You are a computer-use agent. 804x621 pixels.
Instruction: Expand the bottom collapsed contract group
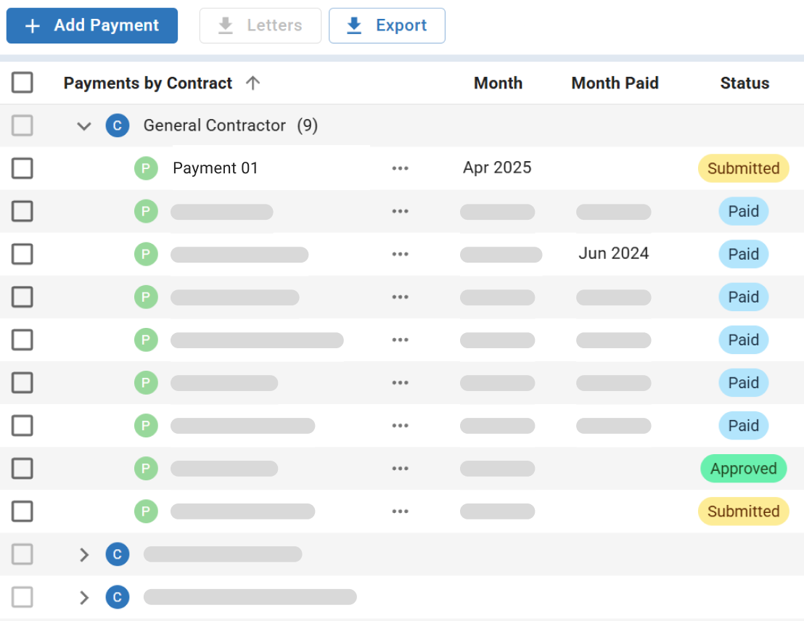pos(83,596)
